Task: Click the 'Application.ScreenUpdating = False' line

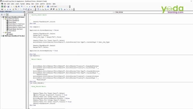Action: tap(44, 30)
